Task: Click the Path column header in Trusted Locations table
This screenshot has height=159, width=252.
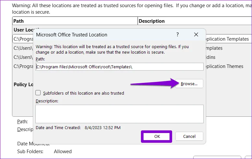Action: tap(75, 21)
